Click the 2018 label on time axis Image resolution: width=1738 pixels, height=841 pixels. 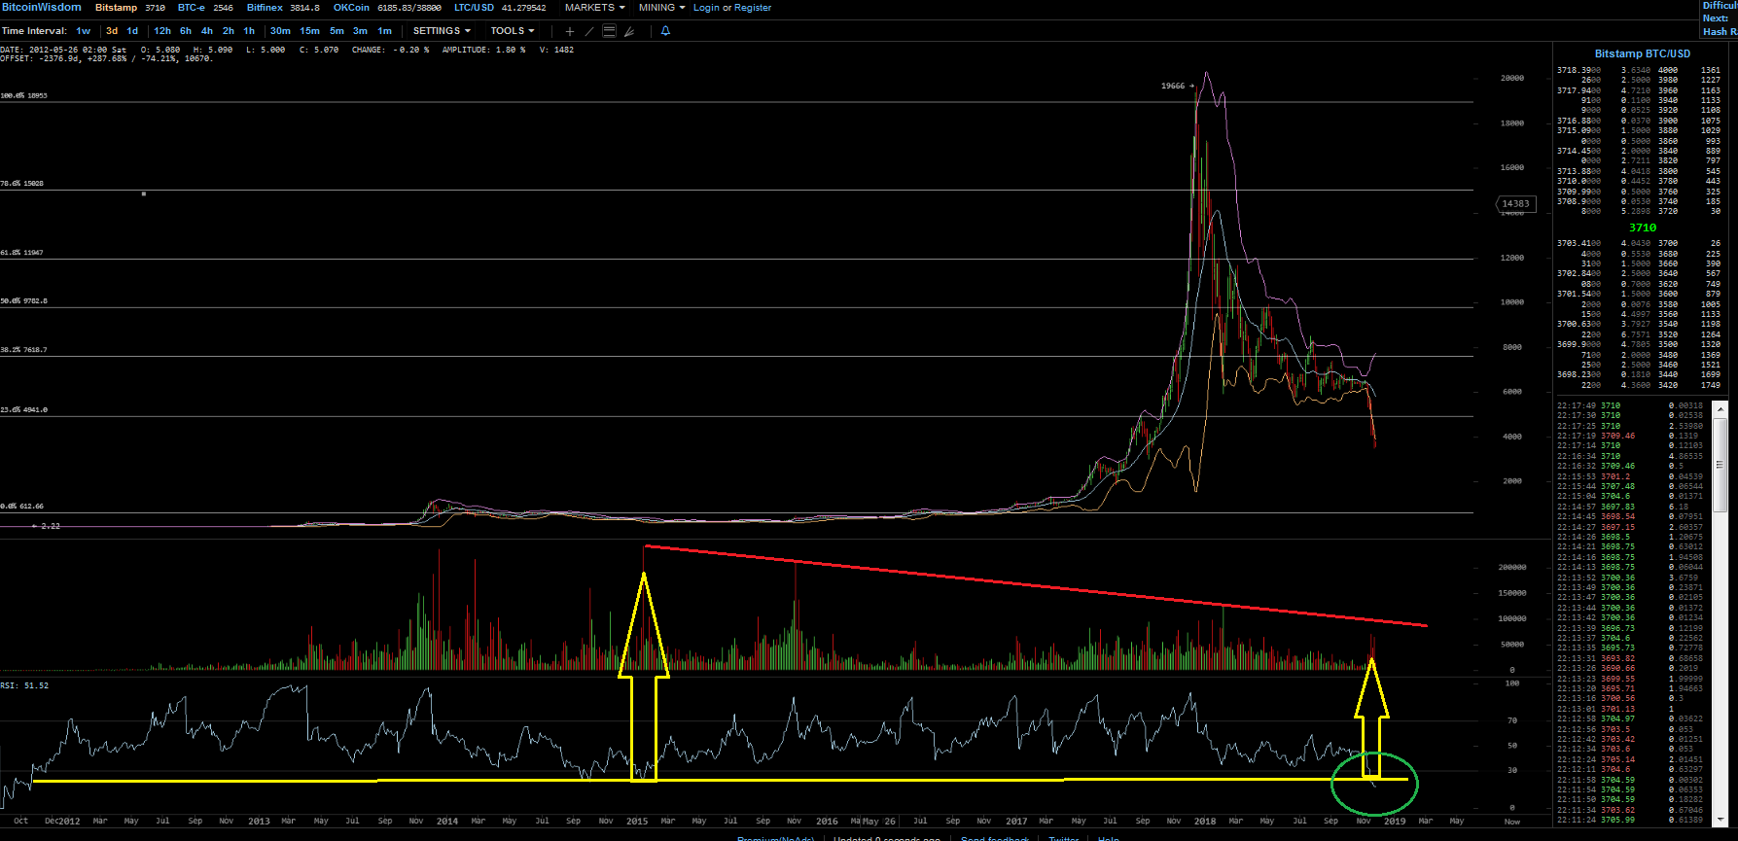[1205, 822]
